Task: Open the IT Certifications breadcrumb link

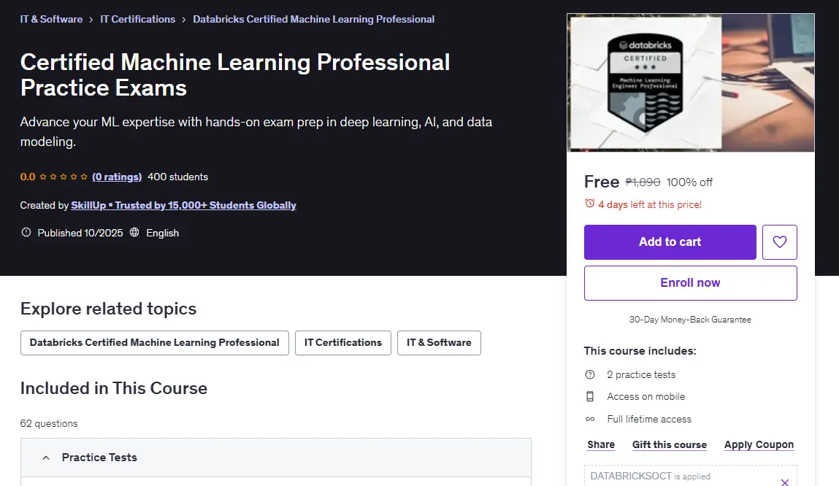Action: [137, 19]
